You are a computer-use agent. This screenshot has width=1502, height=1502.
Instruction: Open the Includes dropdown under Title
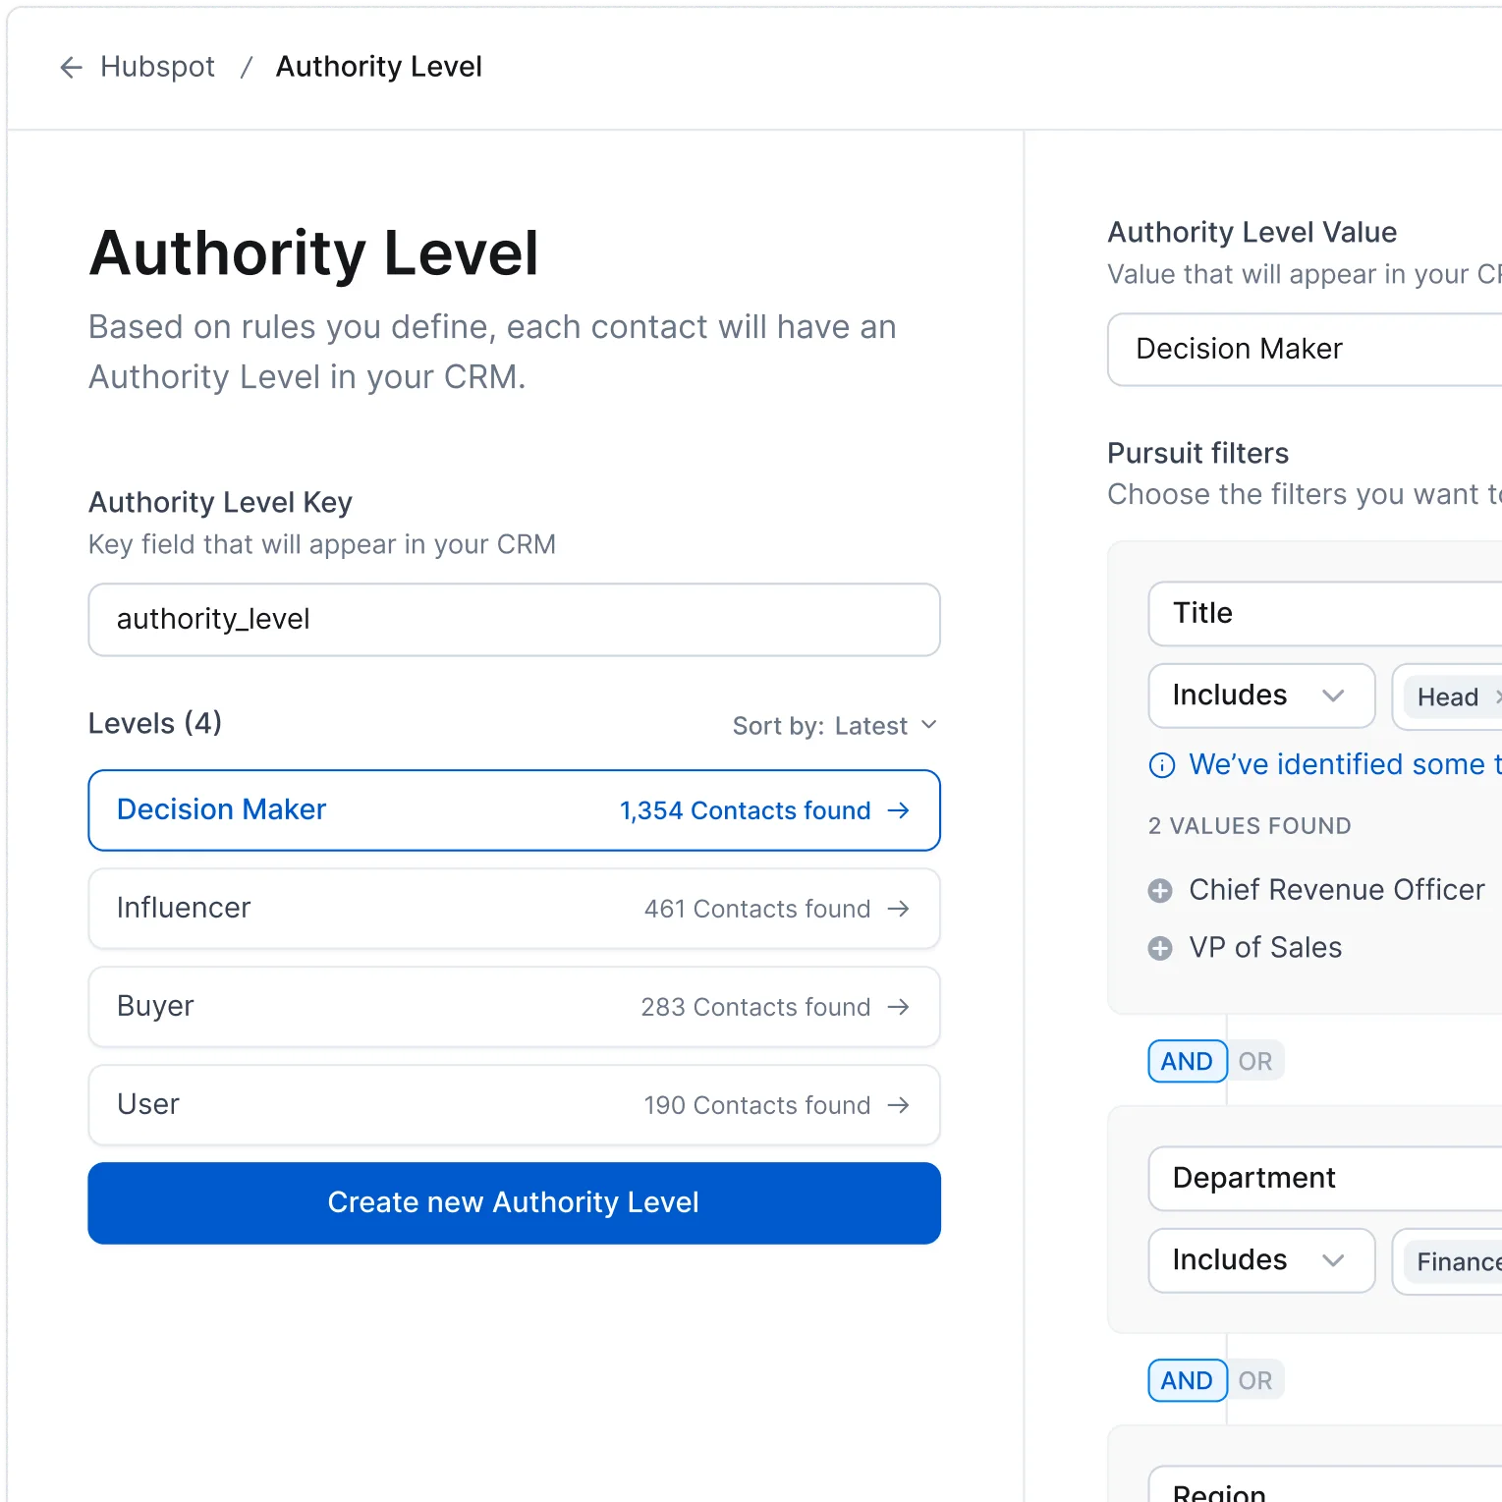pyautogui.click(x=1260, y=695)
